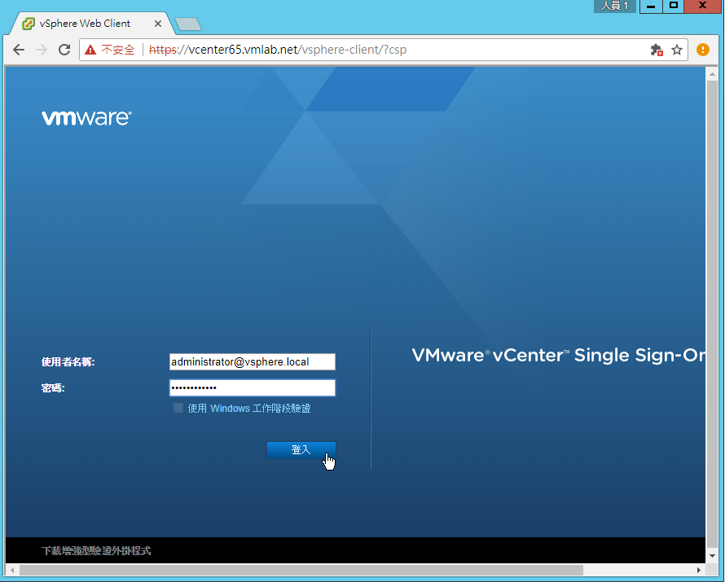Click the address bar URL

pyautogui.click(x=278, y=50)
